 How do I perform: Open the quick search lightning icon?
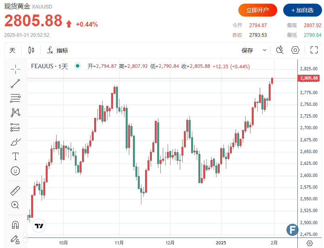pyautogui.click(x=280, y=50)
